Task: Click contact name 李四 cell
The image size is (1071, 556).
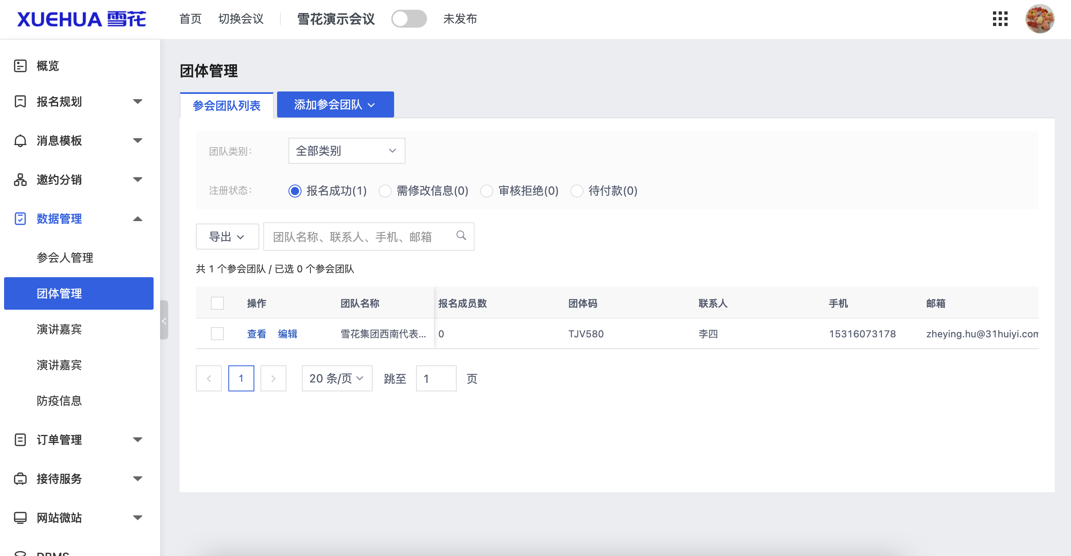Action: 708,334
